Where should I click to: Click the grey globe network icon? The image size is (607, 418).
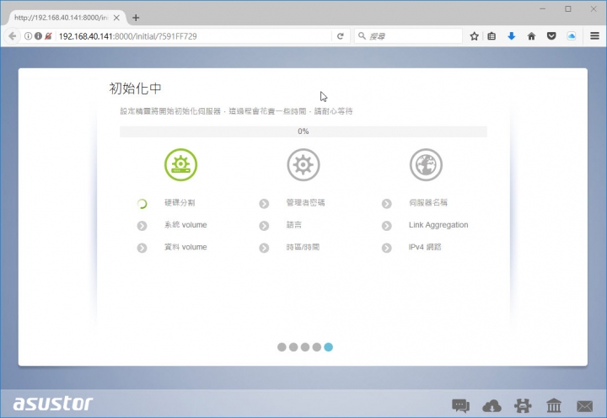click(x=426, y=164)
